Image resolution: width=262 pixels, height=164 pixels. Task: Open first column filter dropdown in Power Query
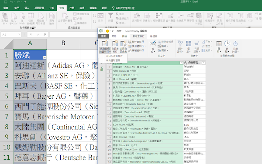[181, 63]
